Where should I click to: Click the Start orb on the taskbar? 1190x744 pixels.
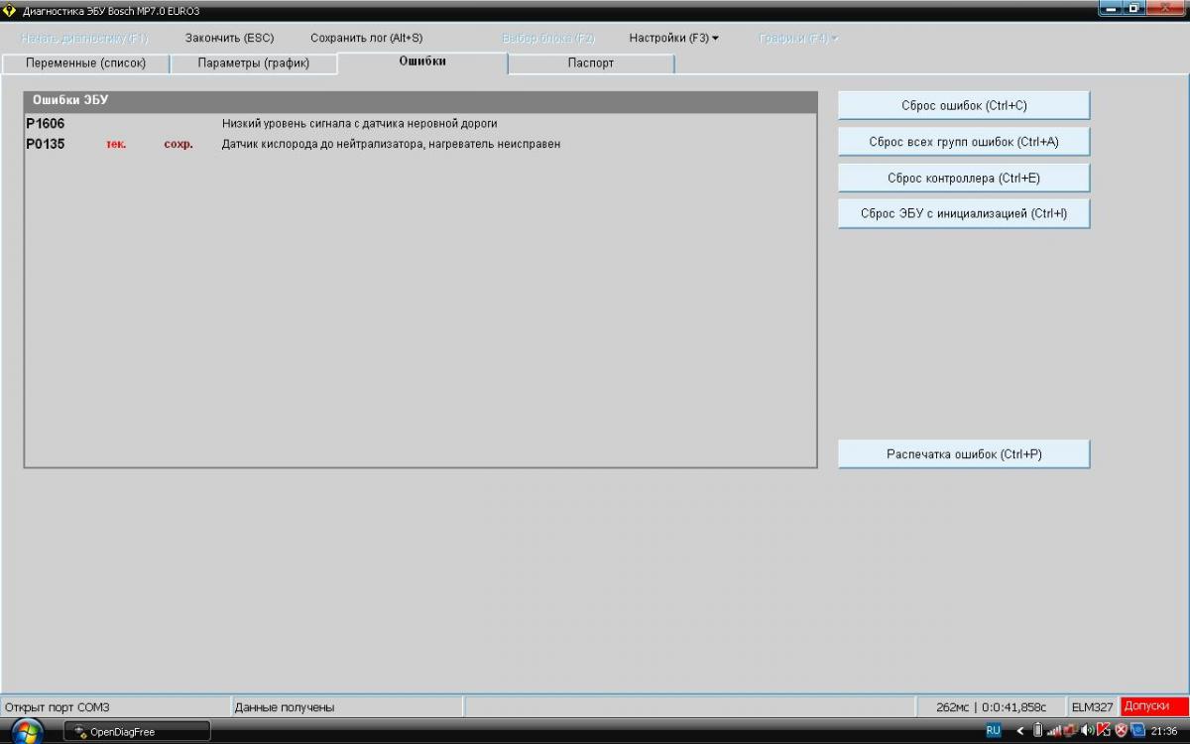pos(27,732)
